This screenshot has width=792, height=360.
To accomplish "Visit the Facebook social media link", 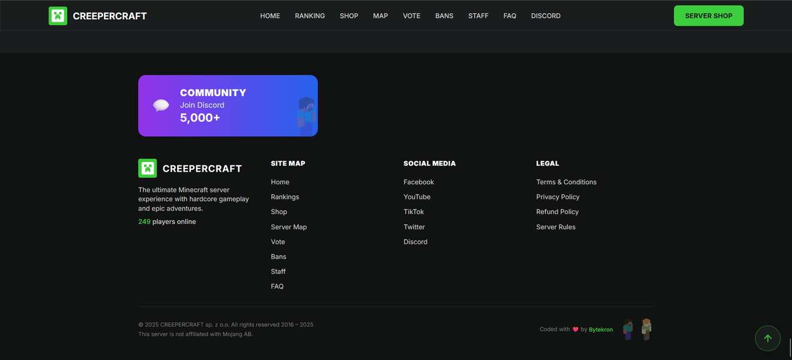I will coord(419,182).
